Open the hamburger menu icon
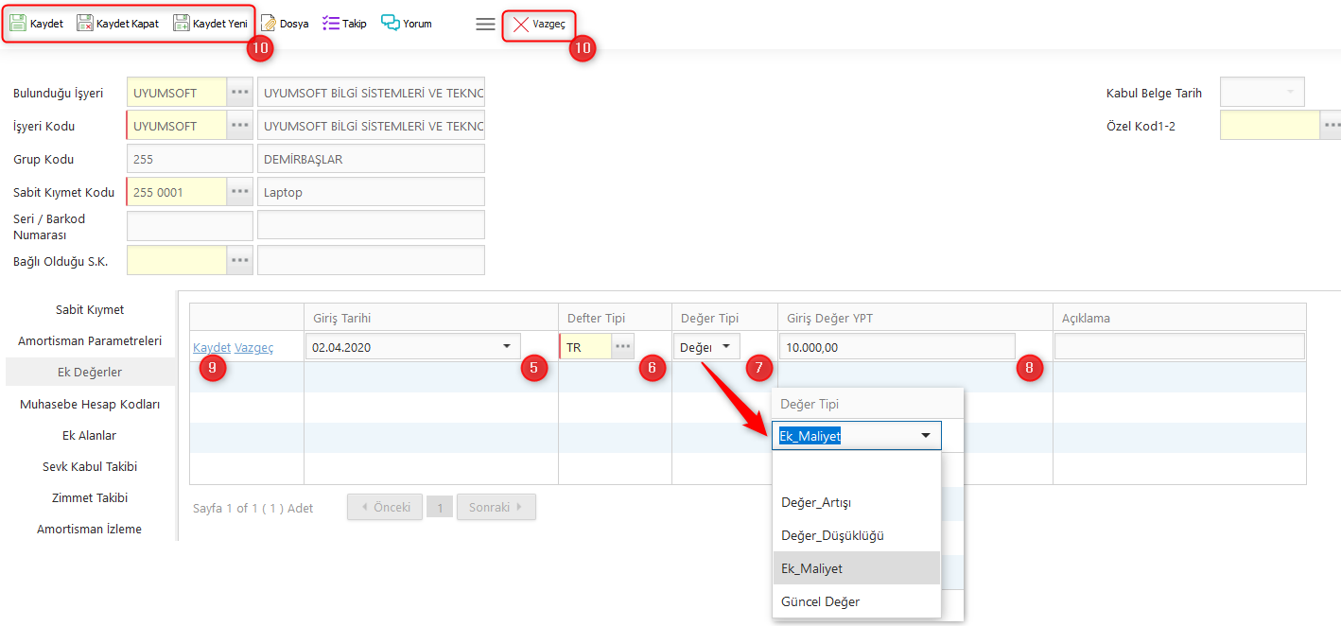 (x=485, y=25)
